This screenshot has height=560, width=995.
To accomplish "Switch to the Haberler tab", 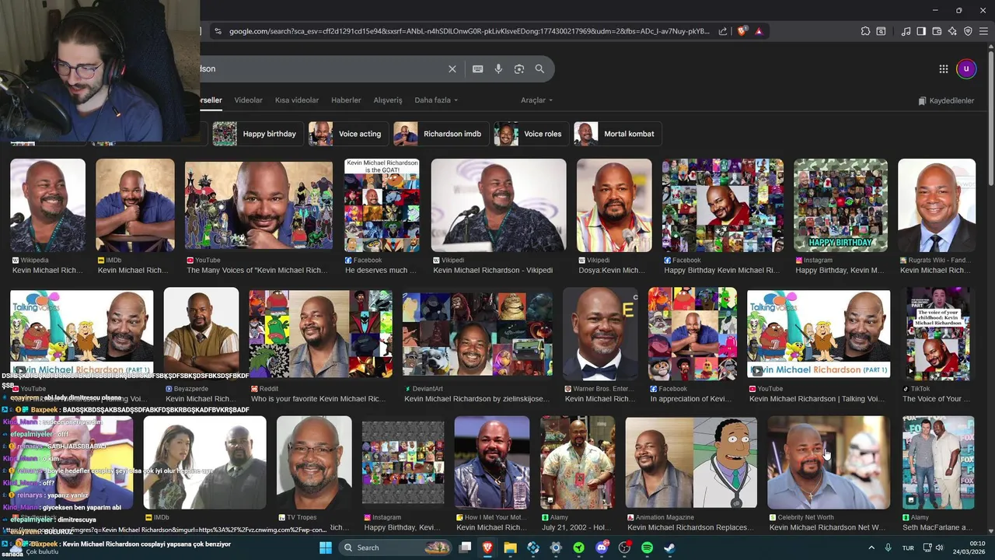I will (346, 100).
